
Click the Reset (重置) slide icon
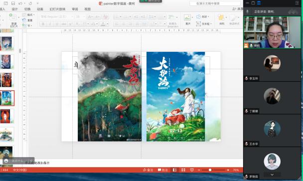24,20
